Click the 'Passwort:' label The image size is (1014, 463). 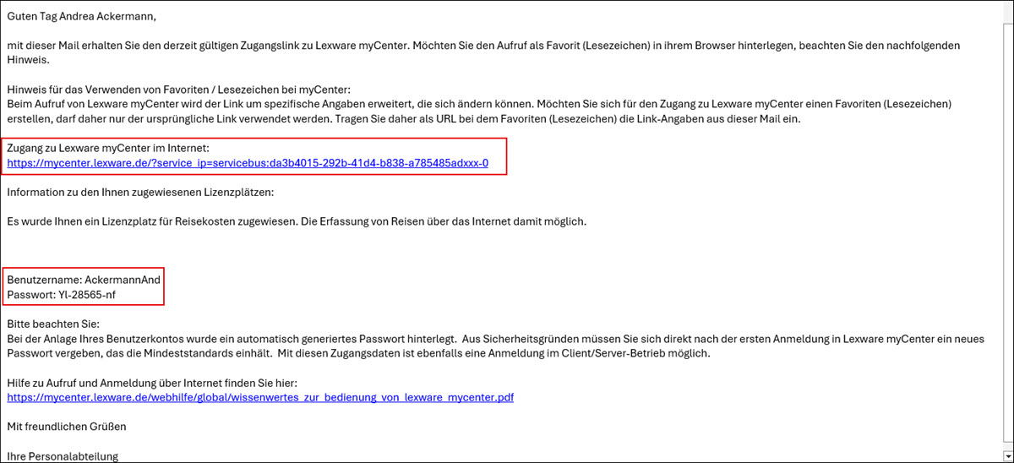(31, 294)
